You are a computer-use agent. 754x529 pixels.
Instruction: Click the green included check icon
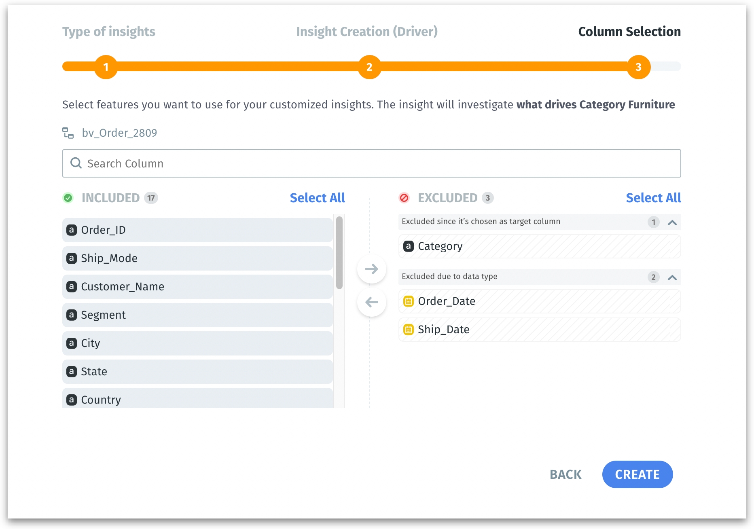(x=68, y=198)
